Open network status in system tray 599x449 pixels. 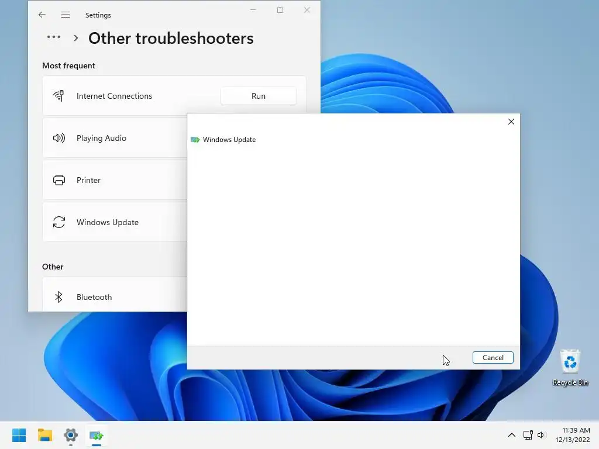528,435
